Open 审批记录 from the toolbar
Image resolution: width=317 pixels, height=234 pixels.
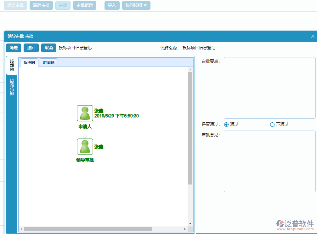click(84, 5)
